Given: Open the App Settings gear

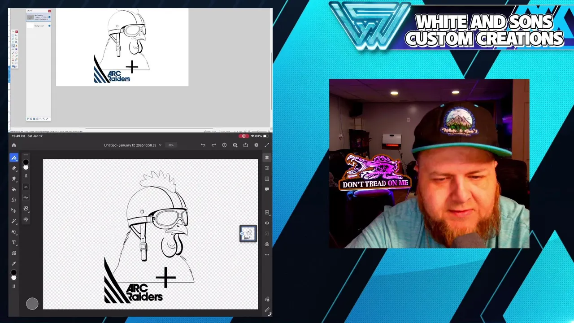Looking at the screenshot, I should pyautogui.click(x=256, y=145).
